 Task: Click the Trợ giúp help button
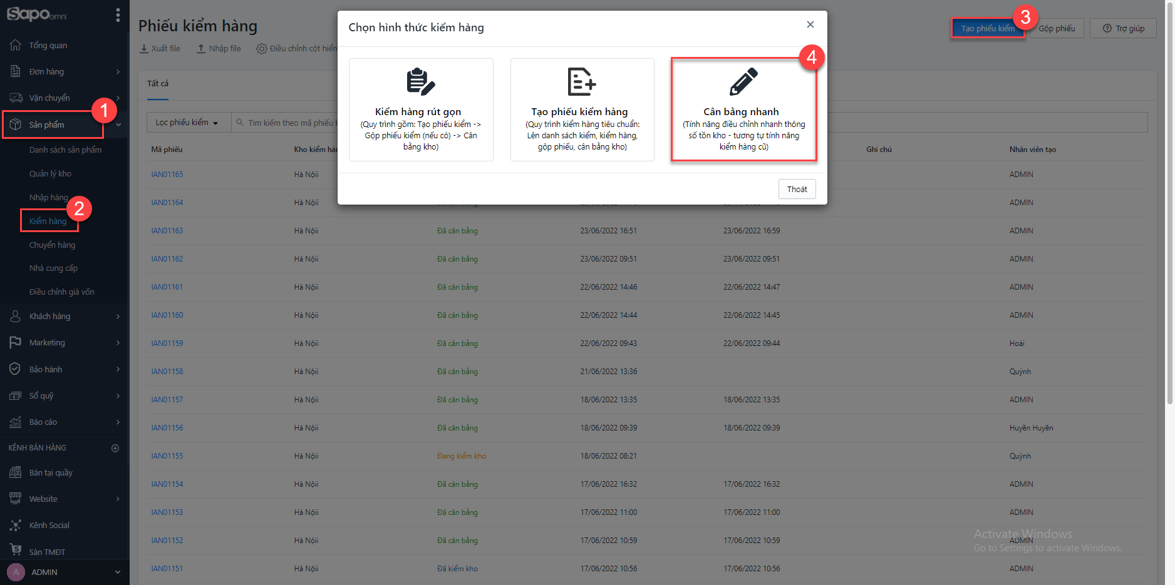pos(1123,28)
